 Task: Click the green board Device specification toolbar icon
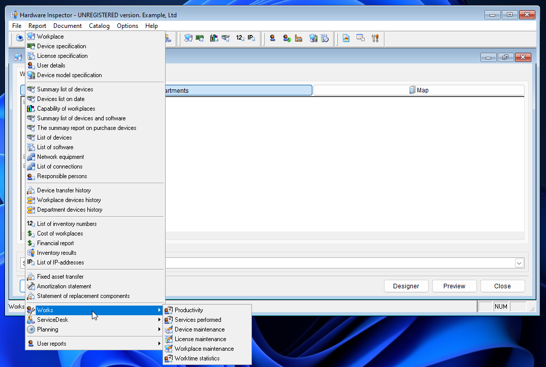click(200, 38)
